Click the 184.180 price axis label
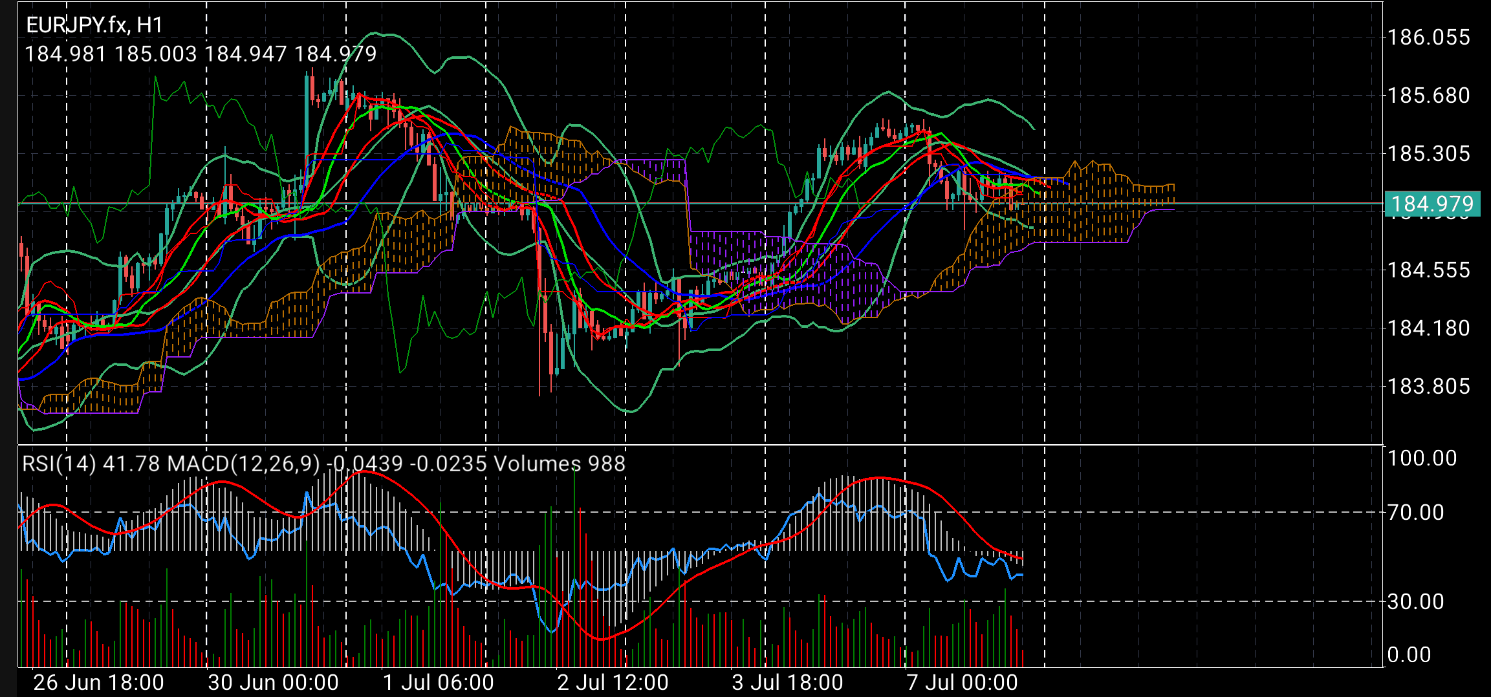1491x697 pixels. (1429, 328)
